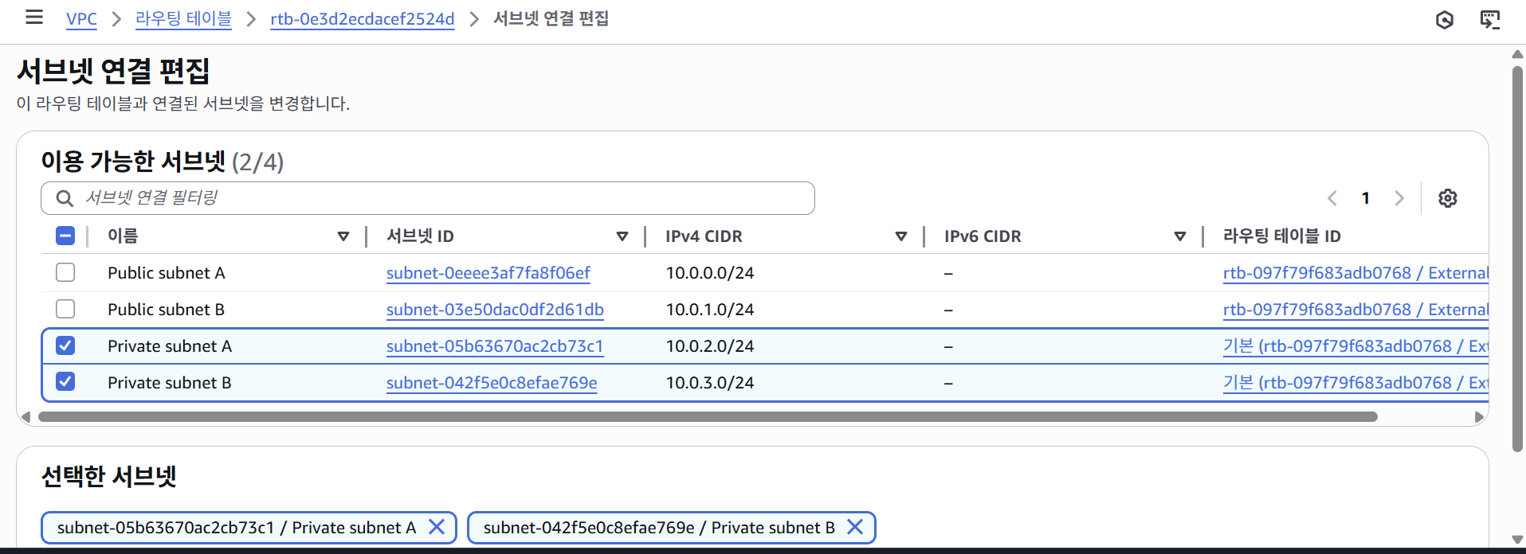Navigate to VPC breadcrumb
The width and height of the screenshot is (1526, 554).
click(81, 19)
